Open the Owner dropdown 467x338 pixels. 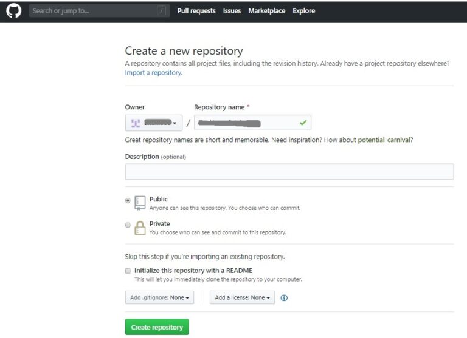click(x=154, y=123)
